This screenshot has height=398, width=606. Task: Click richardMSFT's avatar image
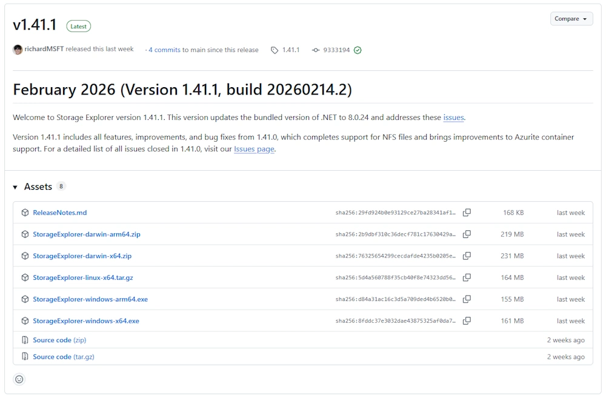pos(18,50)
